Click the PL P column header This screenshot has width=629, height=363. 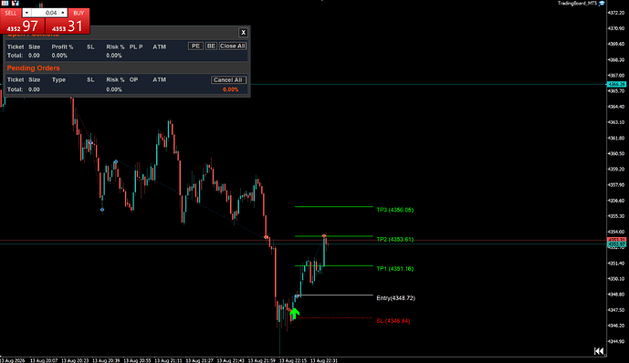tap(136, 47)
